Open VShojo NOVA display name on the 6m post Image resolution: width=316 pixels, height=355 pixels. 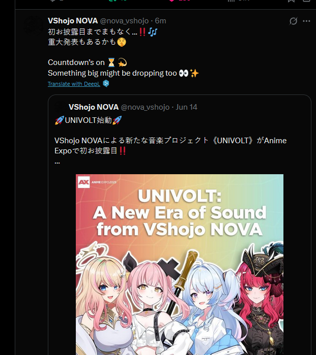tap(73, 21)
